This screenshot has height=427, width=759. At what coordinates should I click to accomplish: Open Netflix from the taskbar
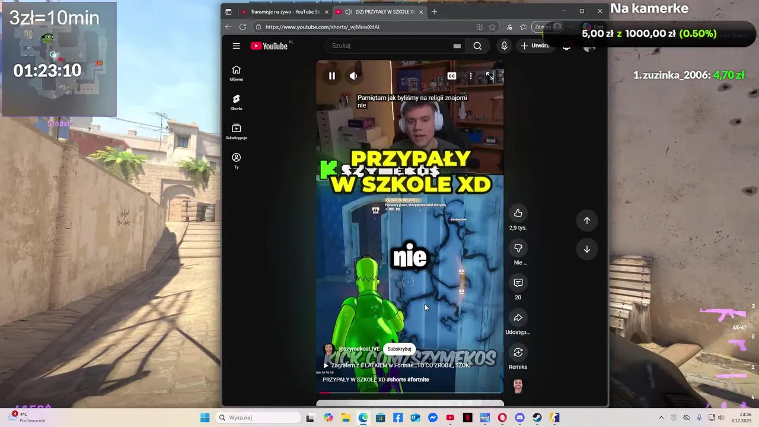[467, 418]
